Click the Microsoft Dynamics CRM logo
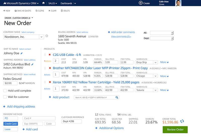 (x=5, y=3)
